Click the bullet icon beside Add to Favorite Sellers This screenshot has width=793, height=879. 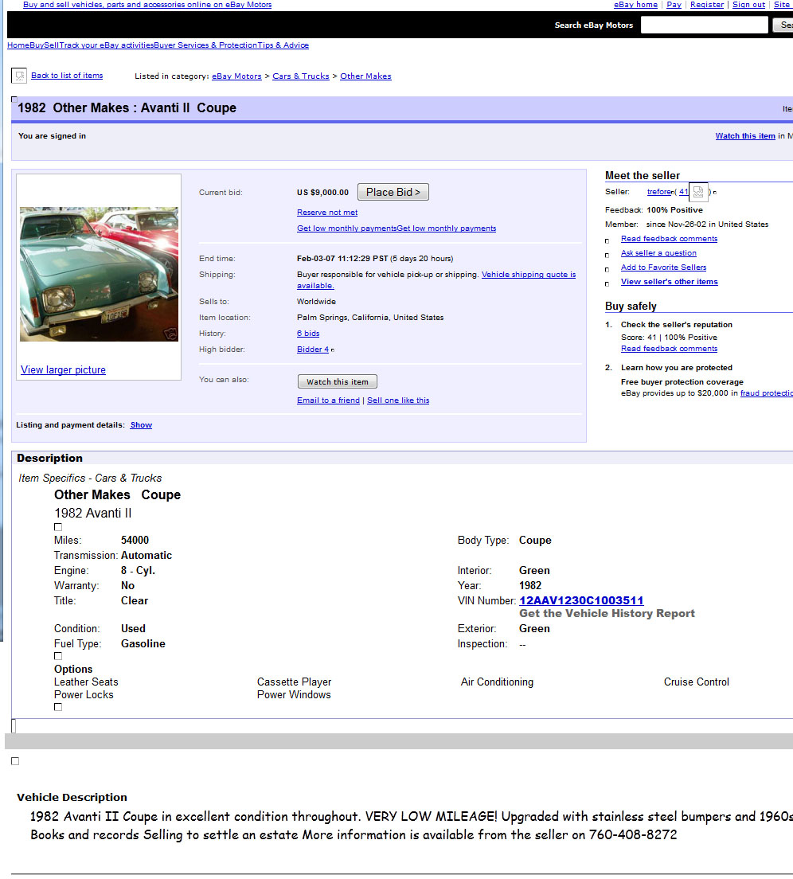point(607,269)
